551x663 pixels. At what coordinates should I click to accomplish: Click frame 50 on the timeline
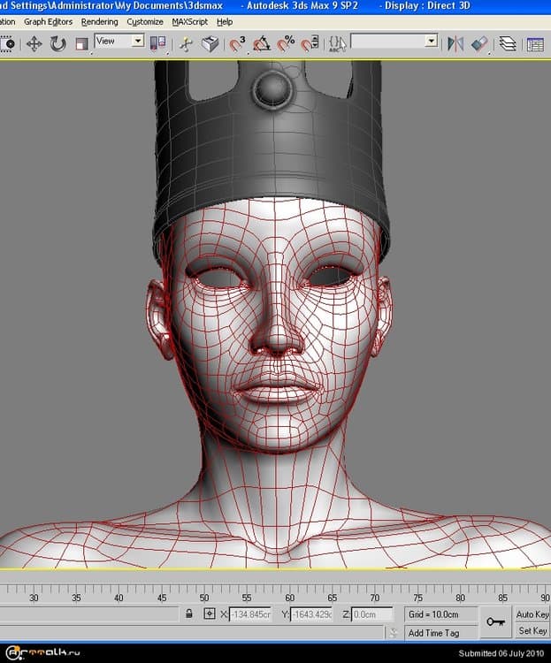(x=204, y=598)
